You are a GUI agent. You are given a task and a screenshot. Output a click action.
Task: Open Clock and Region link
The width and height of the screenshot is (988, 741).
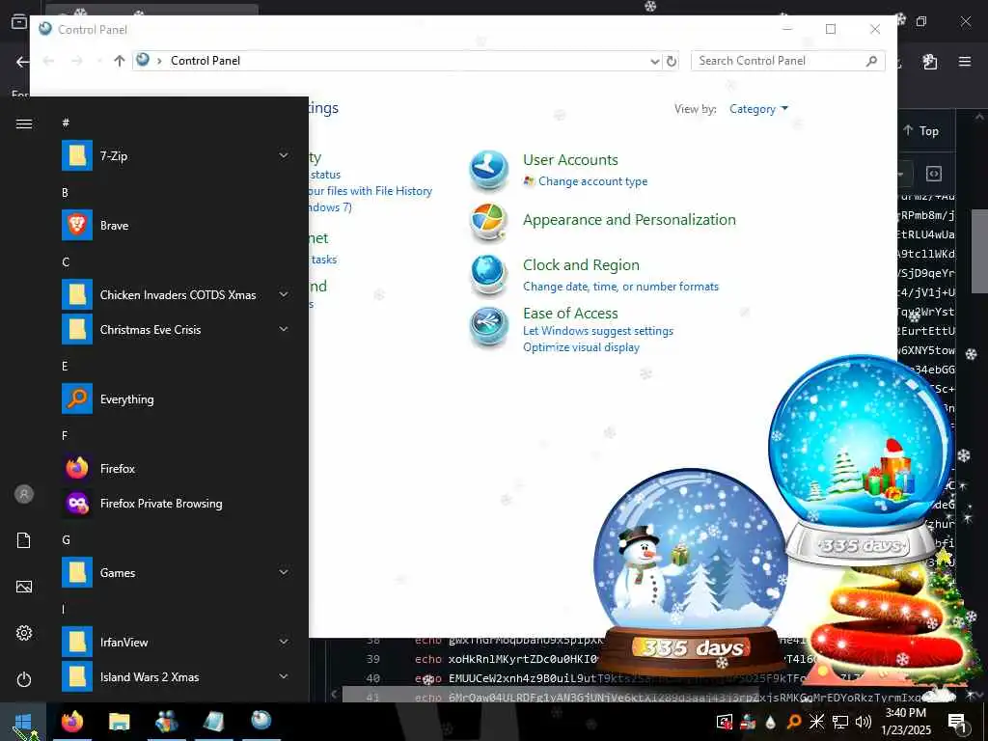pyautogui.click(x=581, y=265)
